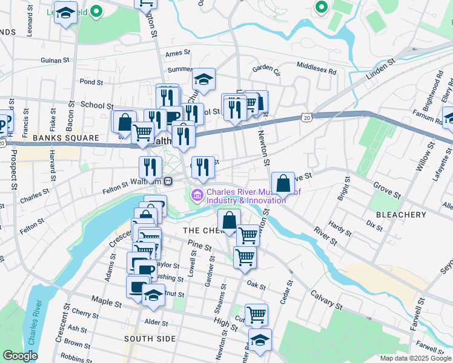Open school marker near Chestnut St
Image resolution: width=453 pixels, height=363 pixels.
[153, 297]
